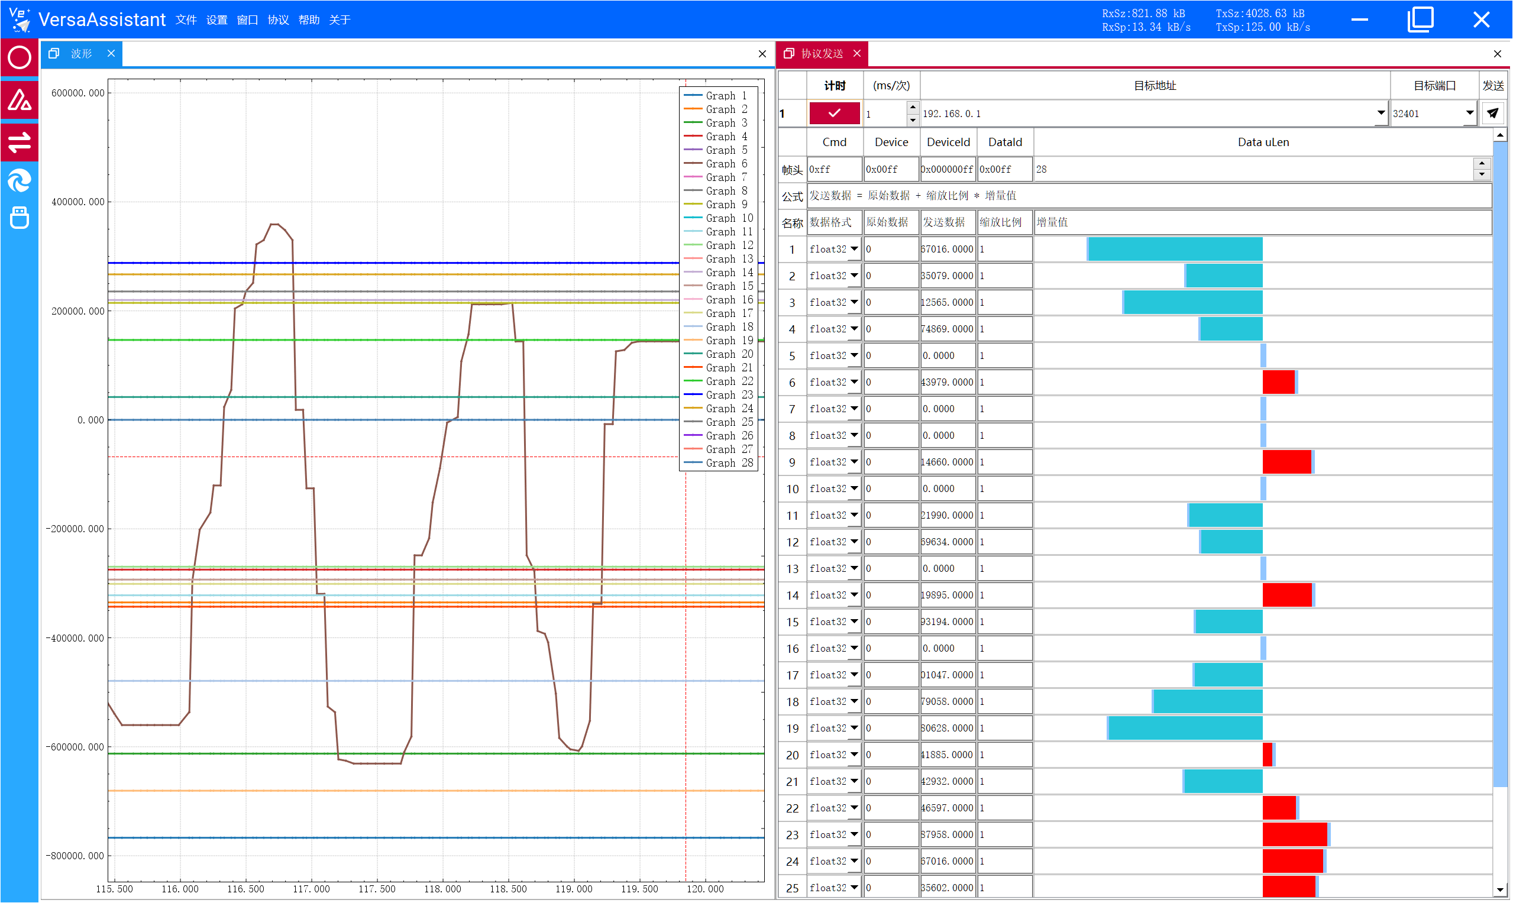Screen dimensions: 1513x903
Task: Open the 帮助 menu
Action: pos(309,20)
